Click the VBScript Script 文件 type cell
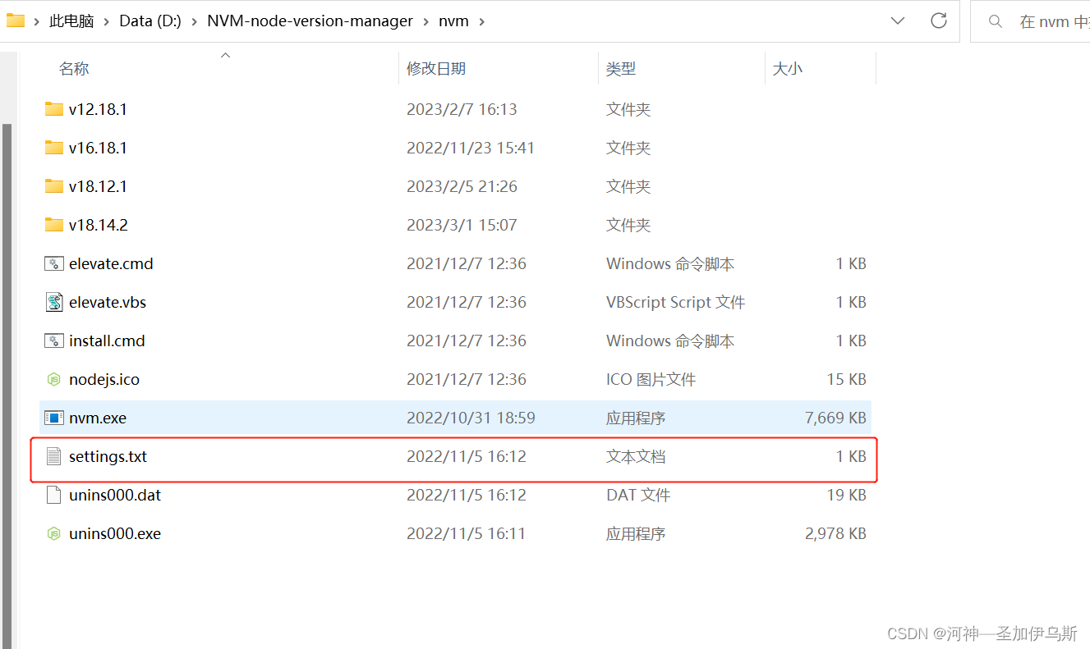1090x649 pixels. tap(675, 302)
